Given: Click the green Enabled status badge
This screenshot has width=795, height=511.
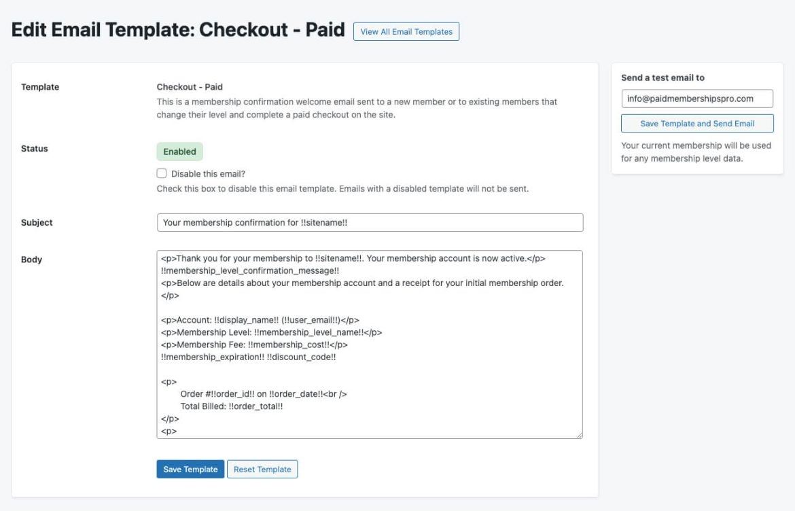Looking at the screenshot, I should point(179,151).
